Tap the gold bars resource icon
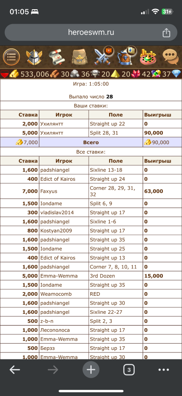Image resolution: width=182 pixels, height=396 pixels. pos(14,74)
